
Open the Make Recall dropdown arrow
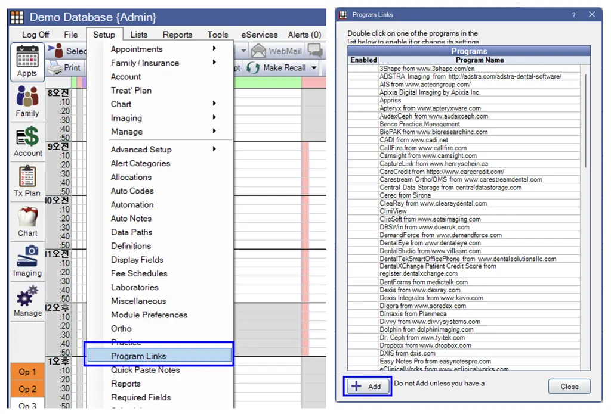pos(314,68)
